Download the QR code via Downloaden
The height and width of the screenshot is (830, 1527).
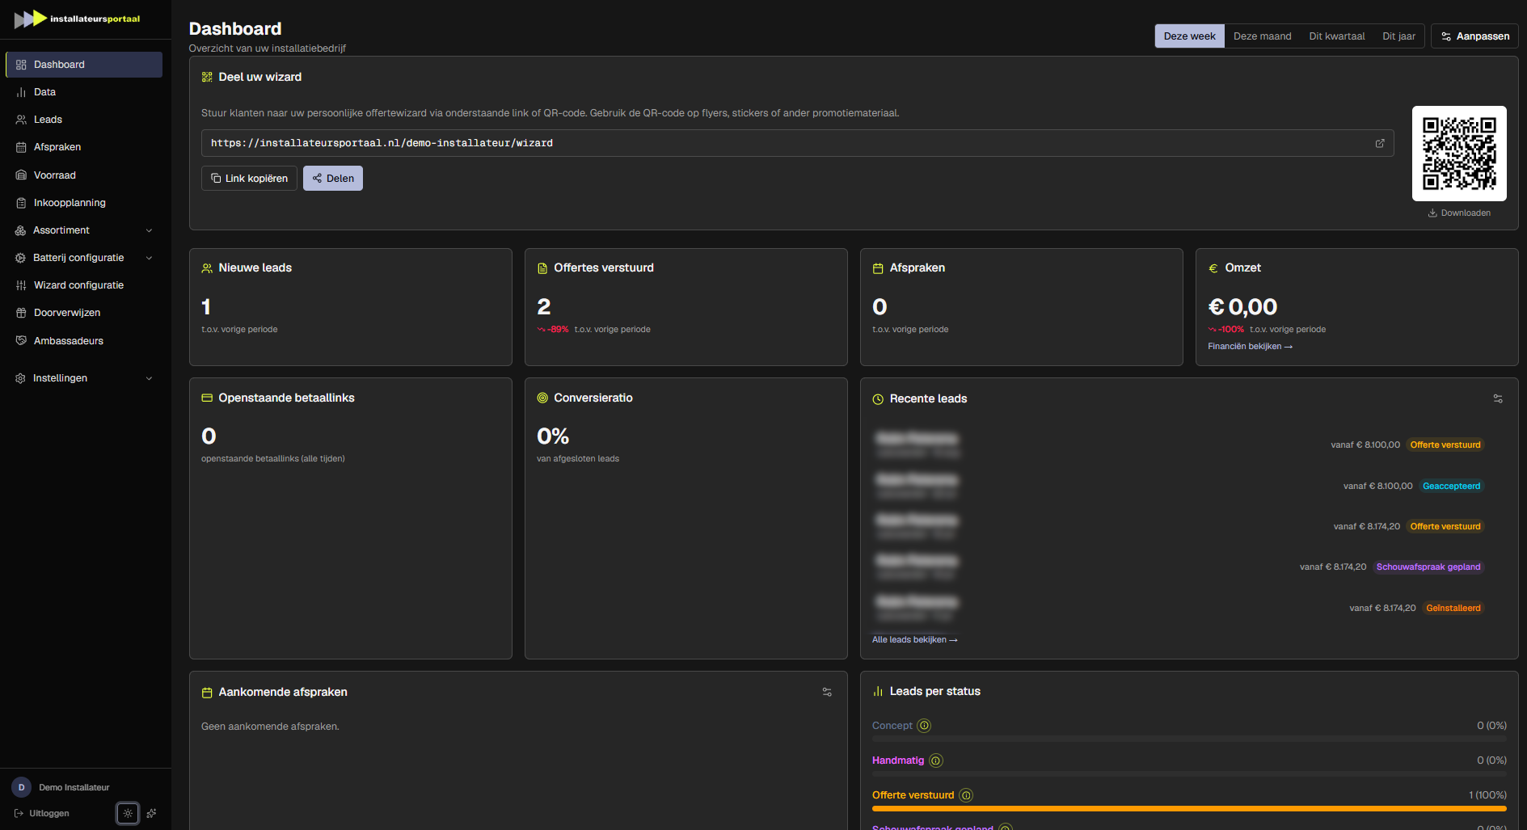pos(1459,213)
